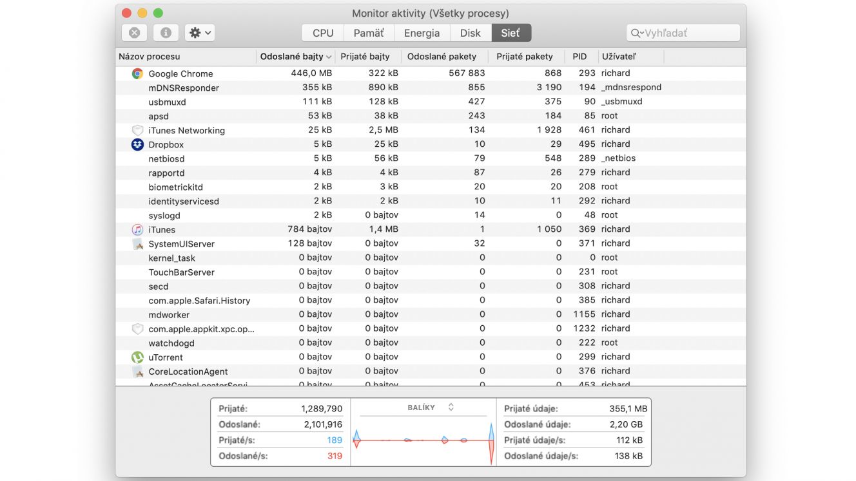The image size is (856, 481).
Task: Click the quit process X button
Action: (x=134, y=33)
